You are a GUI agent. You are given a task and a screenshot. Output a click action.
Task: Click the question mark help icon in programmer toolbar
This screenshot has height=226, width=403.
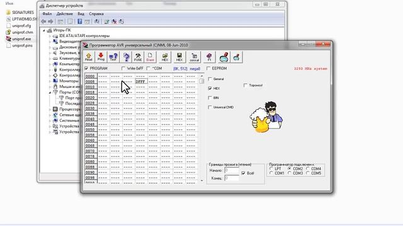coord(126,57)
